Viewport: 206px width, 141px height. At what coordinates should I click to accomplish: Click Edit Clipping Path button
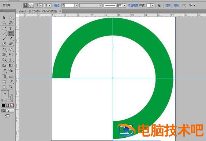point(26,5)
